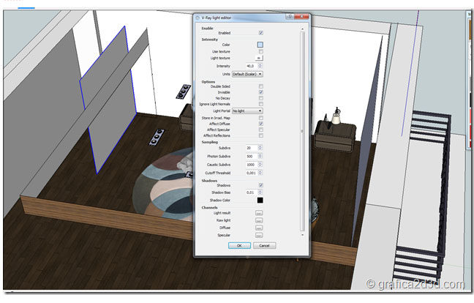Image resolution: width=474 pixels, height=303 pixels.
Task: Open the Diffuse channel browse button
Action: coord(259,228)
